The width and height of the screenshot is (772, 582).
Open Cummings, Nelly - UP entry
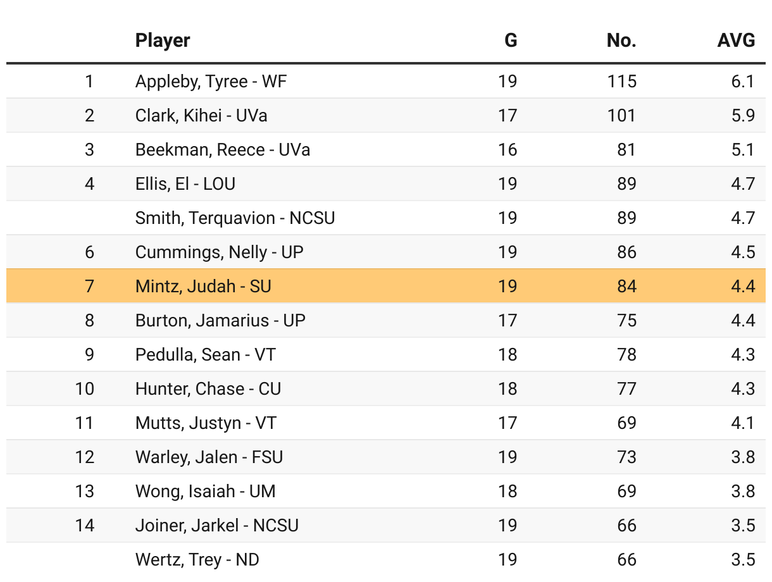pos(219,252)
